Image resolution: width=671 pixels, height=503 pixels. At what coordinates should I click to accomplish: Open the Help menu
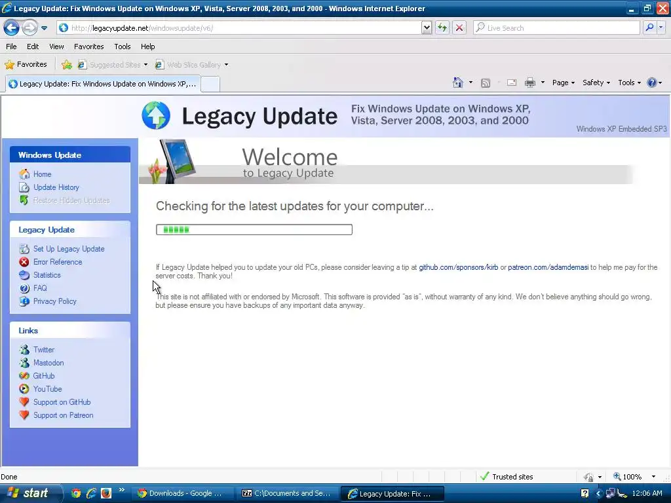point(147,47)
